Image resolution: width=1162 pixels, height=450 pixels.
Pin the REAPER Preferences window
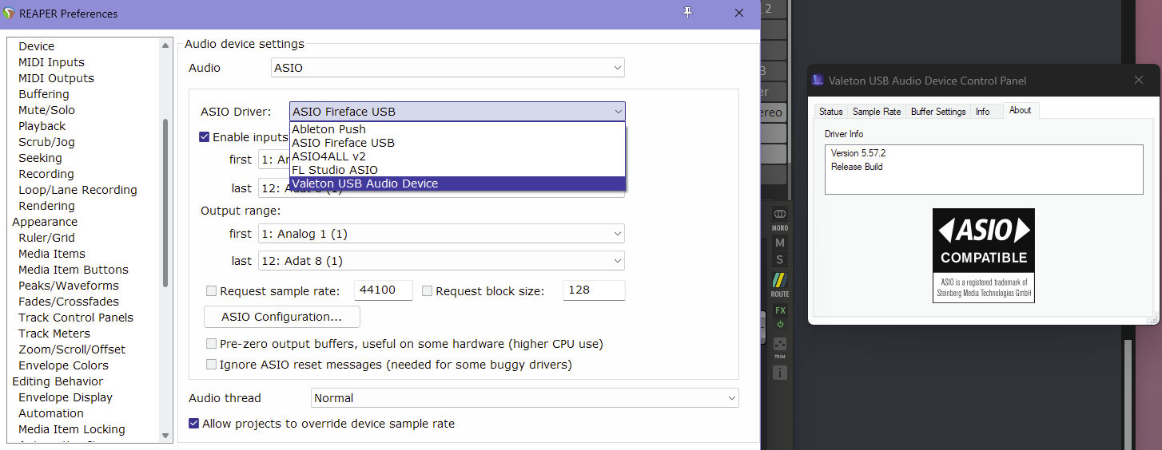tap(687, 13)
